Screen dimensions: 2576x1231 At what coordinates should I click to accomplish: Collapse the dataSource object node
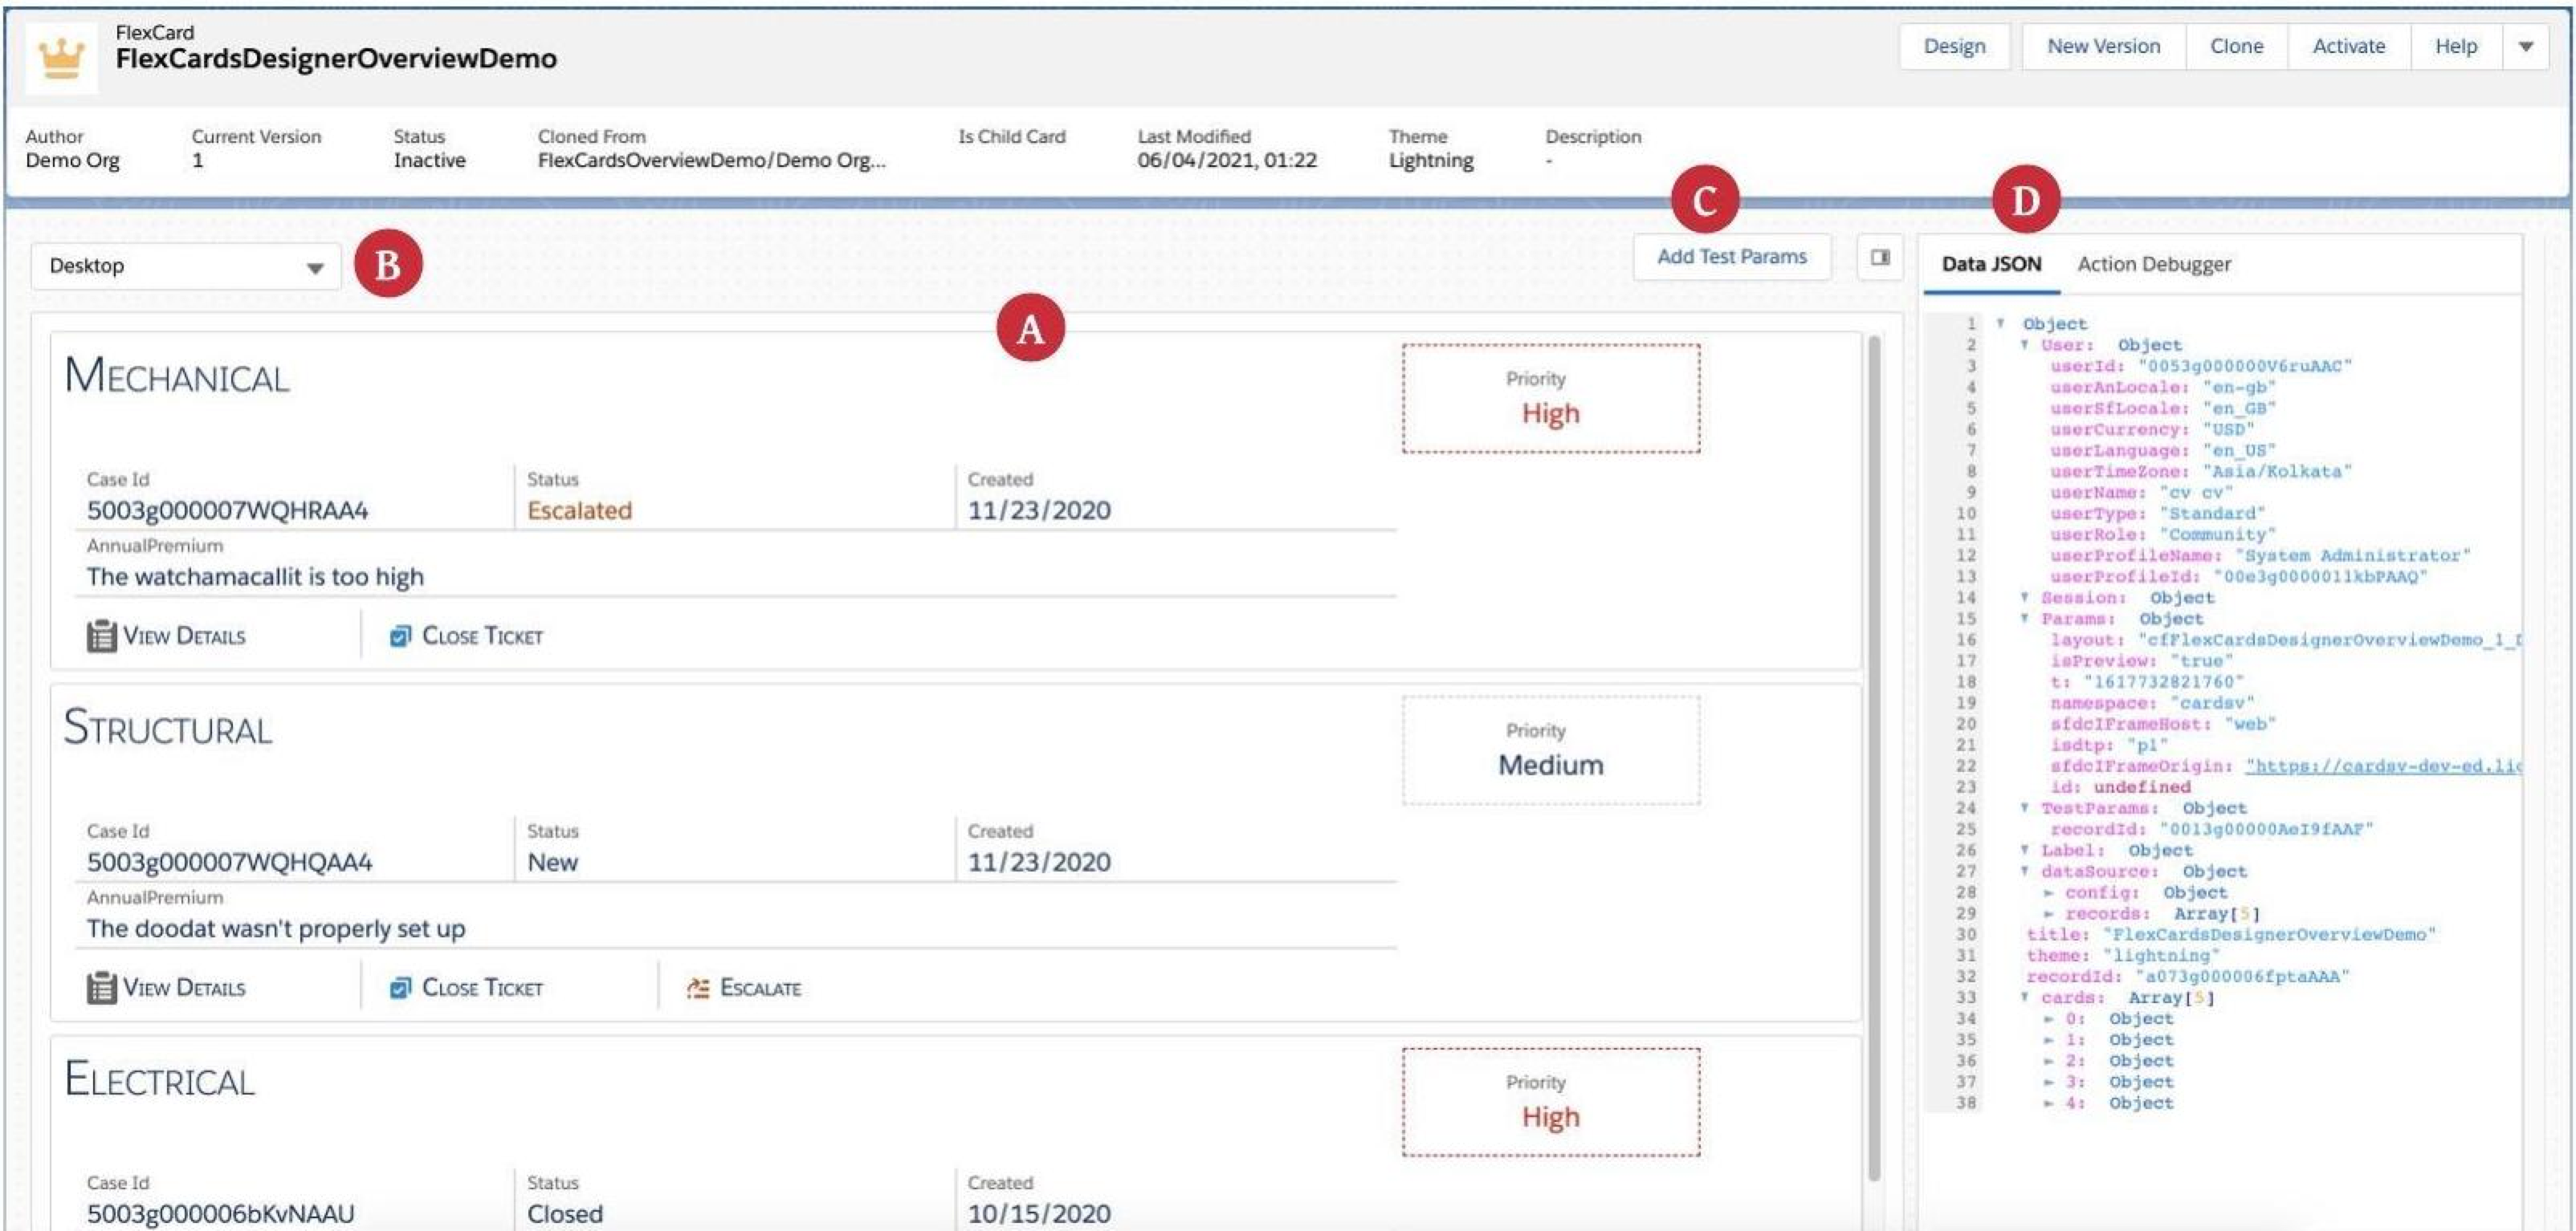pos(2024,871)
